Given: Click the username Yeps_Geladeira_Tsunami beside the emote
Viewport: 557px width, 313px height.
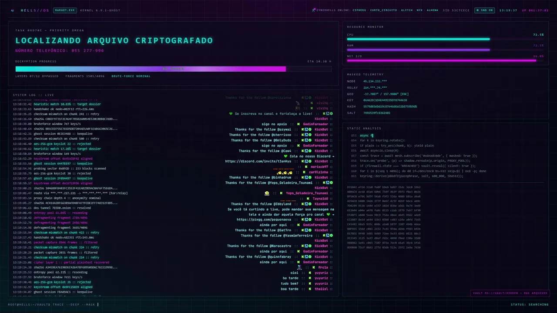Looking at the screenshot, I should (307, 193).
